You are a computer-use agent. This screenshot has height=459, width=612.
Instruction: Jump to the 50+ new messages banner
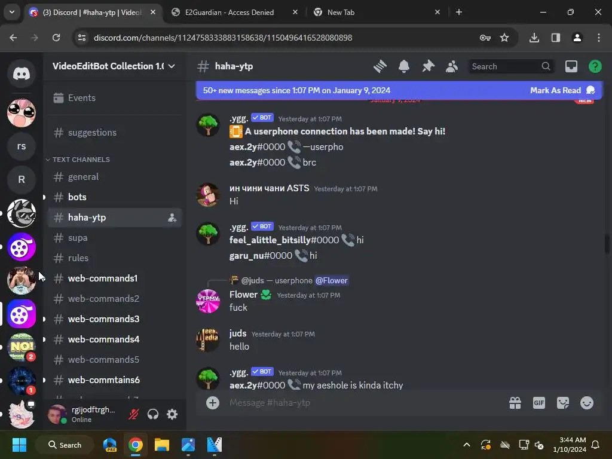pyautogui.click(x=296, y=91)
